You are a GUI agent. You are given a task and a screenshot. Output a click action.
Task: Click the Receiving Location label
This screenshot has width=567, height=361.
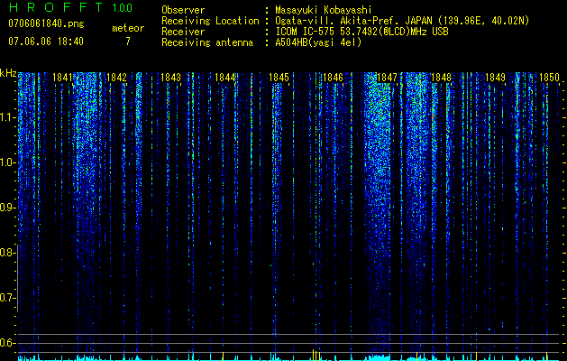(x=210, y=21)
